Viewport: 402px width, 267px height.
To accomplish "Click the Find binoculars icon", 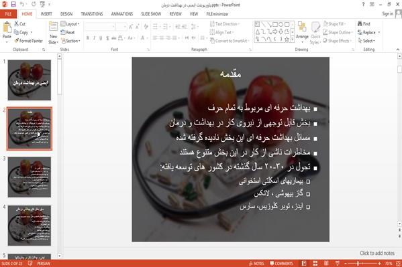I will click(360, 24).
